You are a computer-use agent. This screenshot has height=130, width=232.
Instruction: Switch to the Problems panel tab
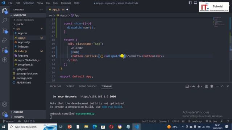pyautogui.click(x=55, y=86)
